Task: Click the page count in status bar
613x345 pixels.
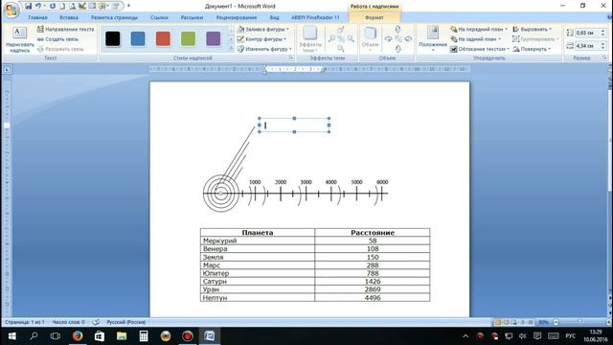Action: 24,322
